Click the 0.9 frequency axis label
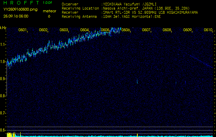This screenshot has height=137, width=216. tap(3, 79)
